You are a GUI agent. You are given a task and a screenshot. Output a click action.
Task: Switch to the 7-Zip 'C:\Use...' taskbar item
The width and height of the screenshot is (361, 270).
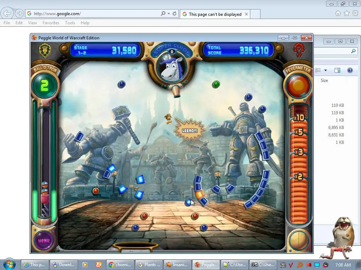click(263, 265)
